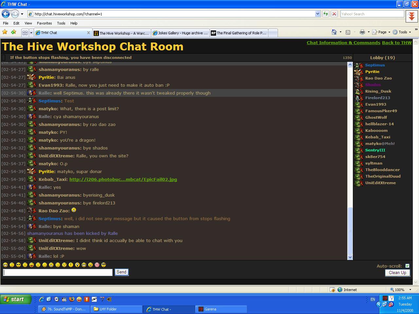Click the RSS feeds icon in command bar
The image size is (419, 314).
tap(348, 32)
